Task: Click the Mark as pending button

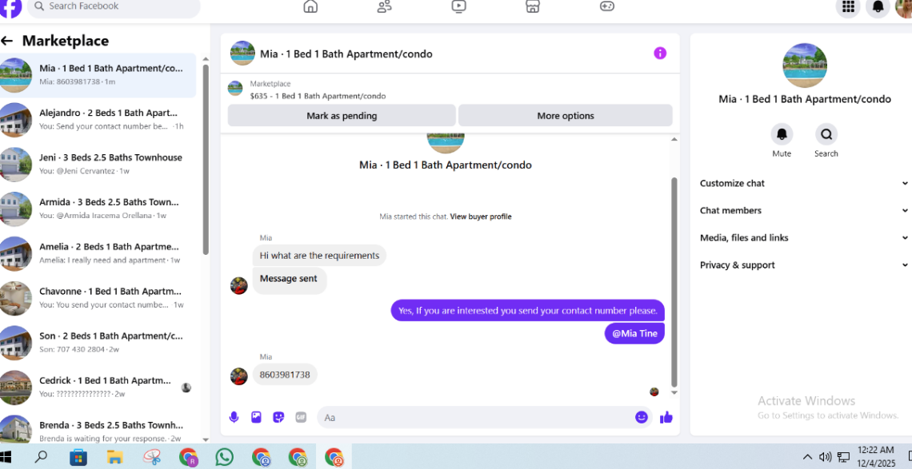Action: (342, 116)
